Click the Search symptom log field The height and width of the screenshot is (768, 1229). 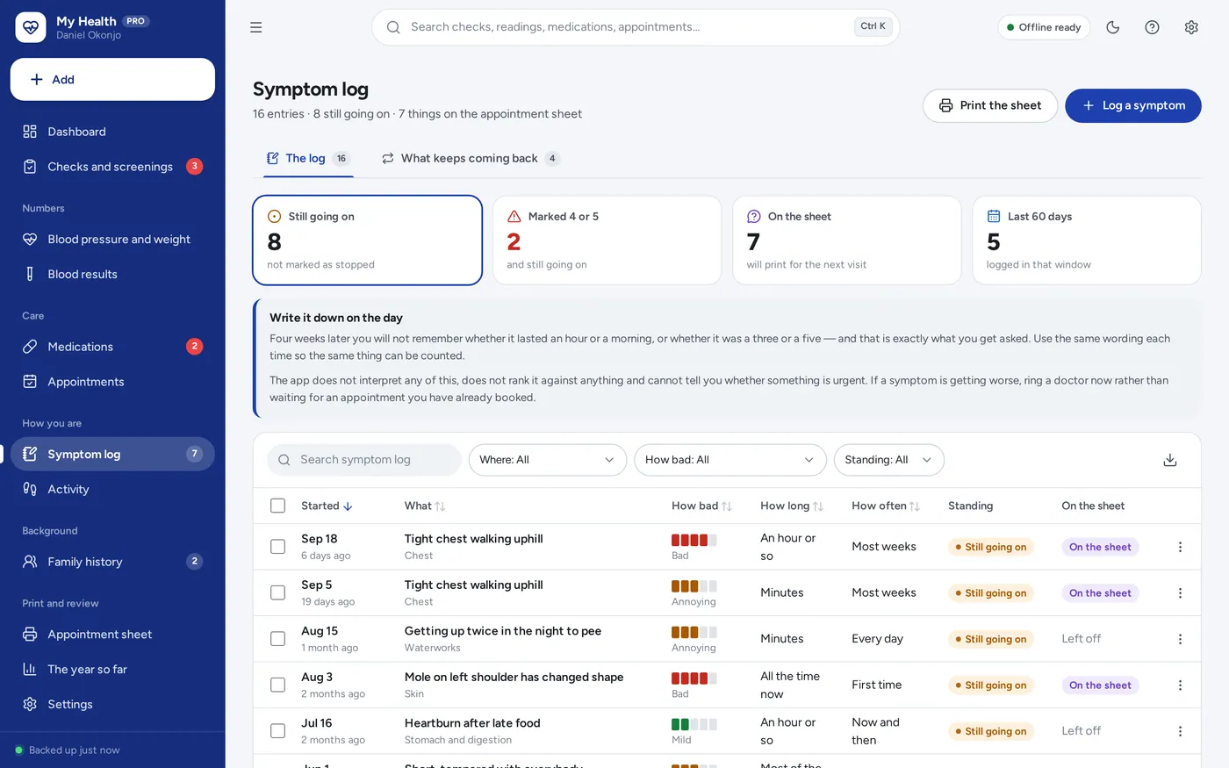coord(364,460)
